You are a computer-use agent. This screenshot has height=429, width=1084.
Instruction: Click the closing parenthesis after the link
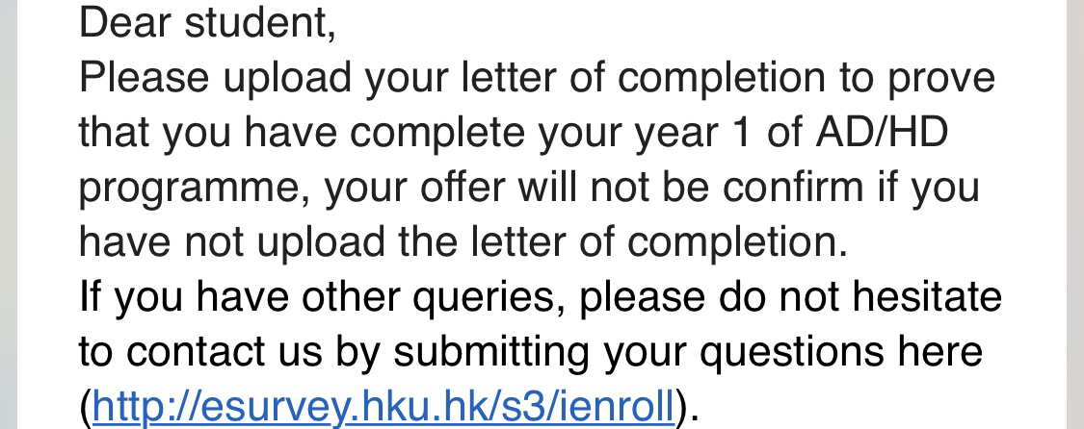[681, 407]
